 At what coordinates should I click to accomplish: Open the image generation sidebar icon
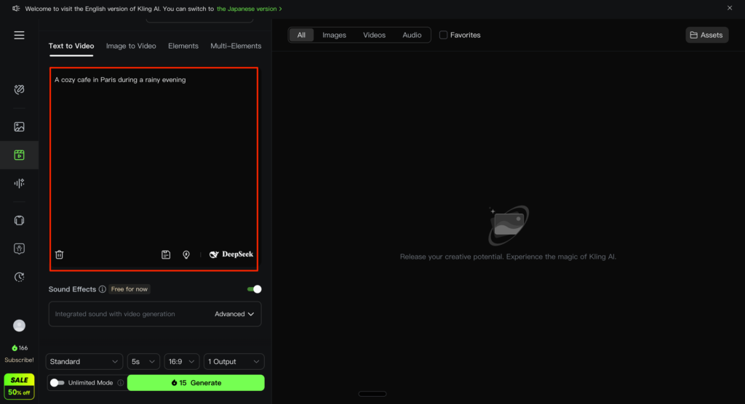pyautogui.click(x=20, y=126)
